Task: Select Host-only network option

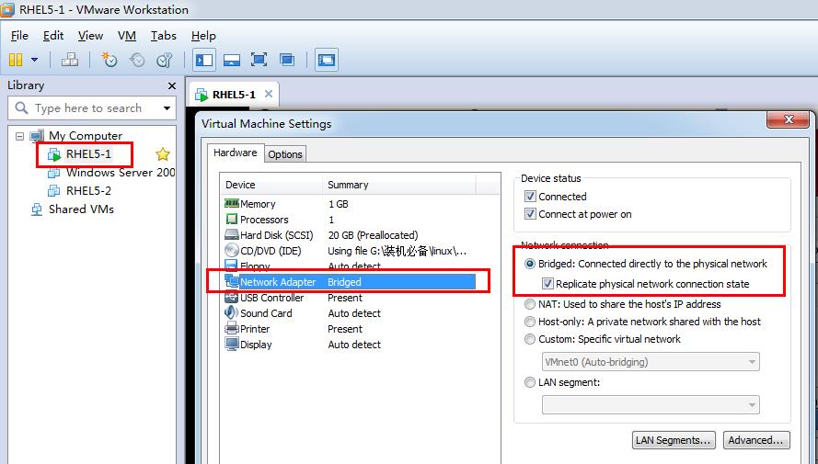Action: point(530,322)
